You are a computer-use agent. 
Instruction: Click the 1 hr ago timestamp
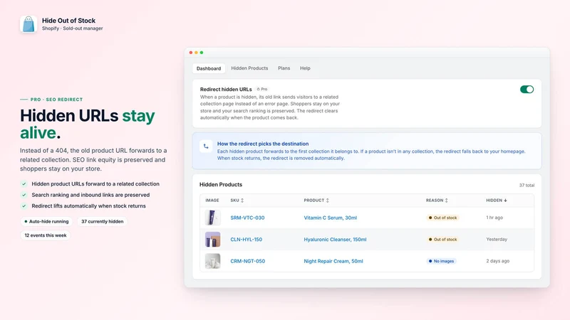point(494,218)
